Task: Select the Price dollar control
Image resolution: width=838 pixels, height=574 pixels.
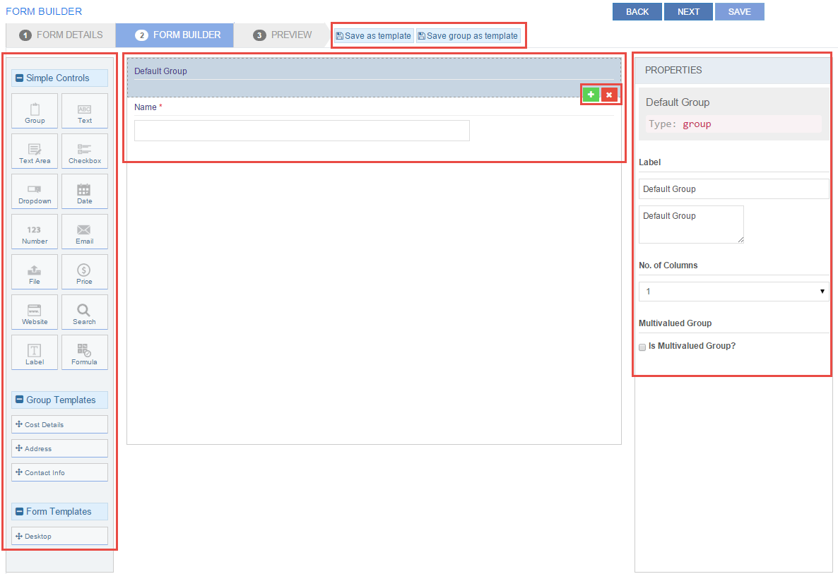Action: (85, 273)
